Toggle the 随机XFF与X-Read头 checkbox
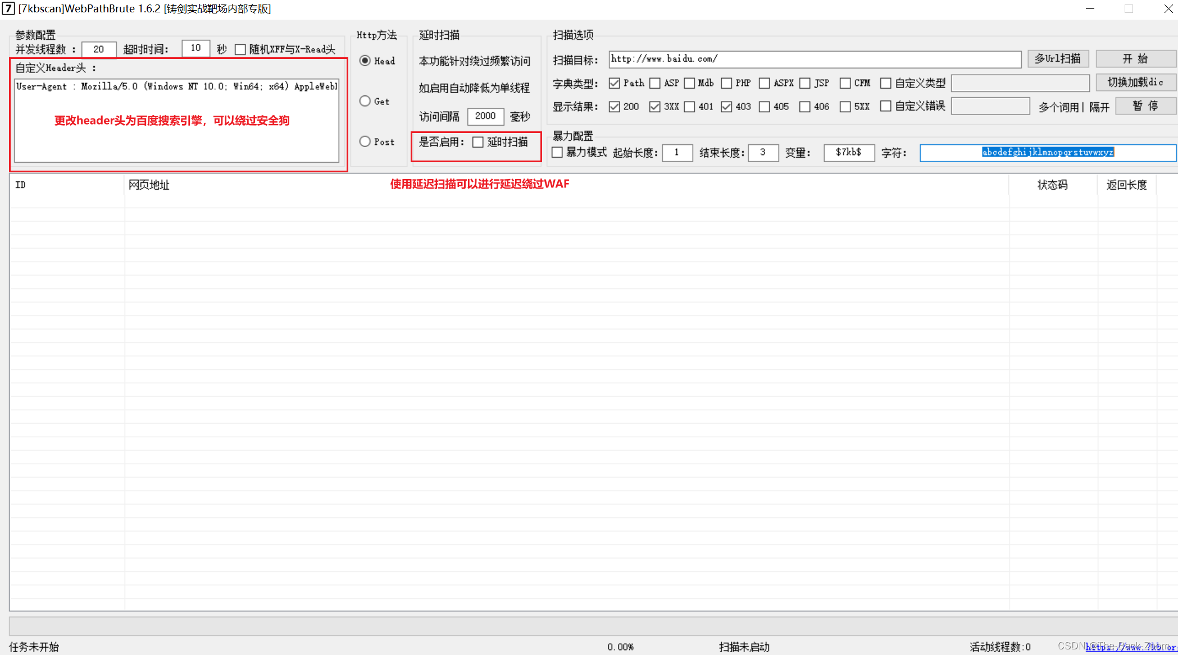 pyautogui.click(x=240, y=49)
